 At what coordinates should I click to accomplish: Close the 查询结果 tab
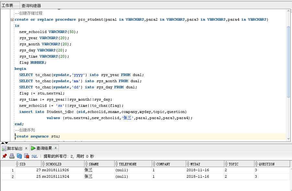pyautogui.click(x=56, y=148)
